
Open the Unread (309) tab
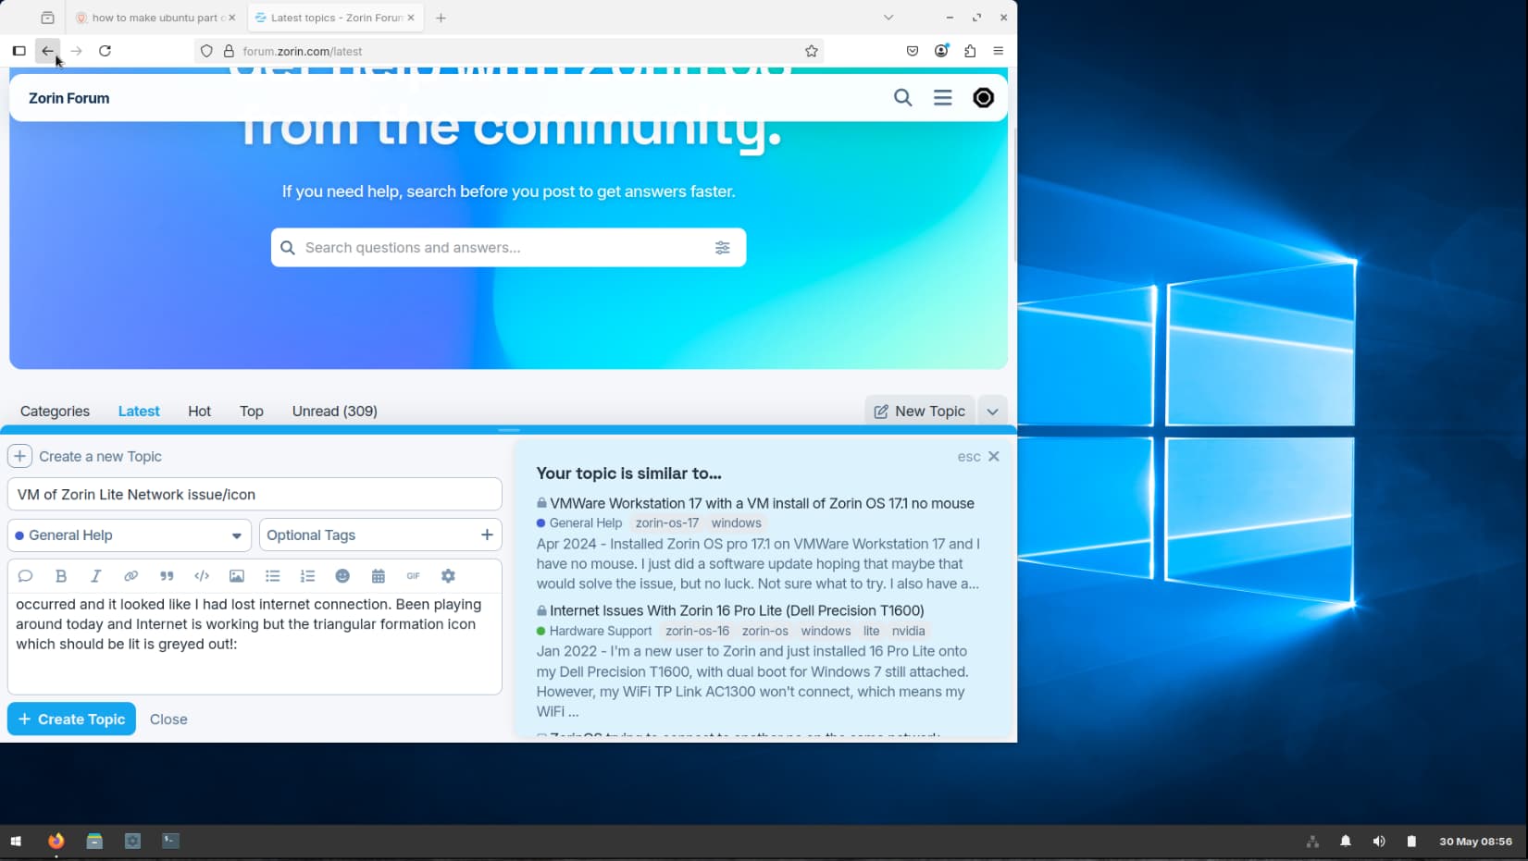(x=335, y=412)
